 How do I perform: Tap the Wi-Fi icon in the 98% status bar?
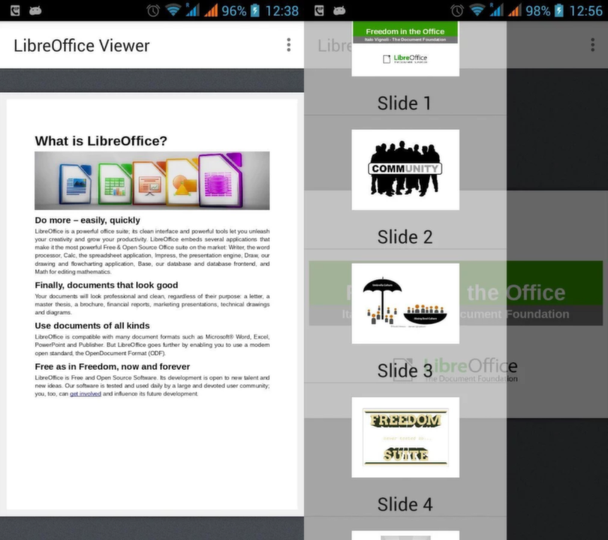477,10
